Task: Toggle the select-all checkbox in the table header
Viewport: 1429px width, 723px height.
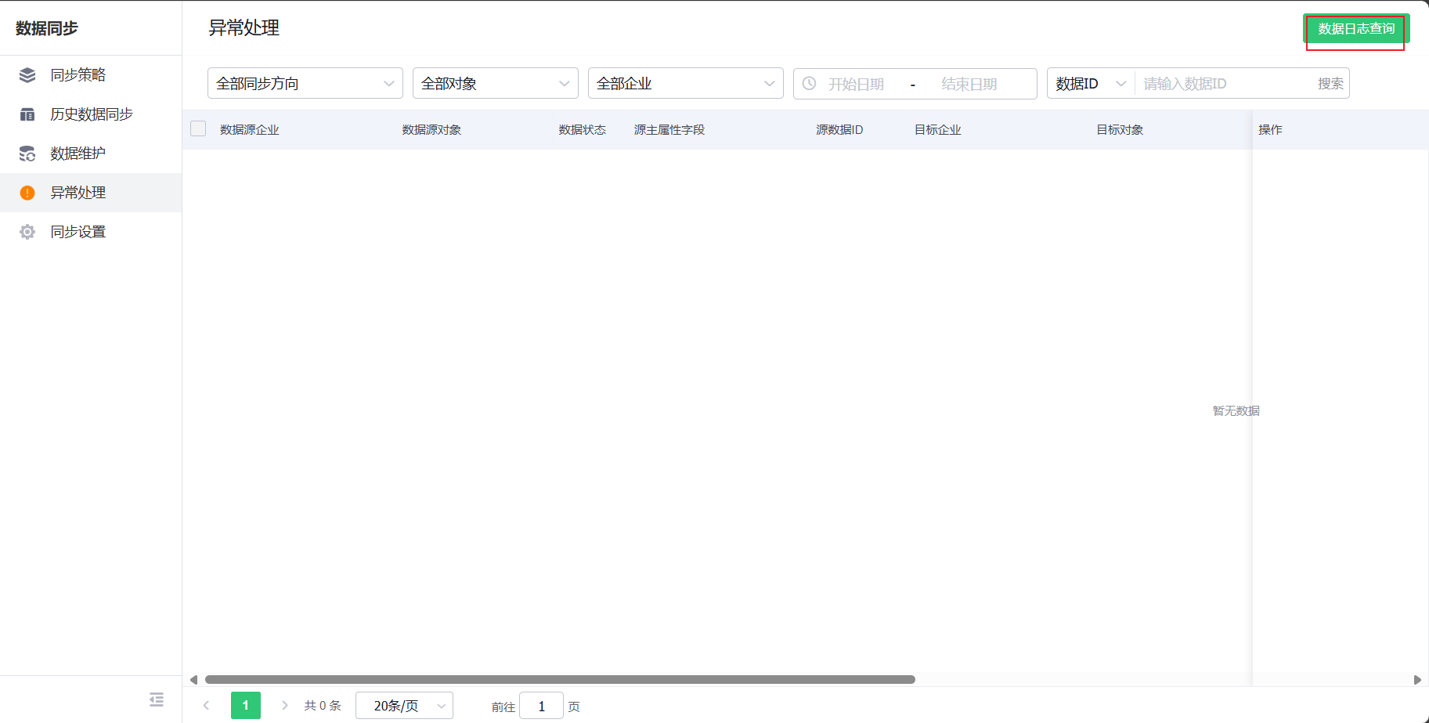Action: click(197, 128)
